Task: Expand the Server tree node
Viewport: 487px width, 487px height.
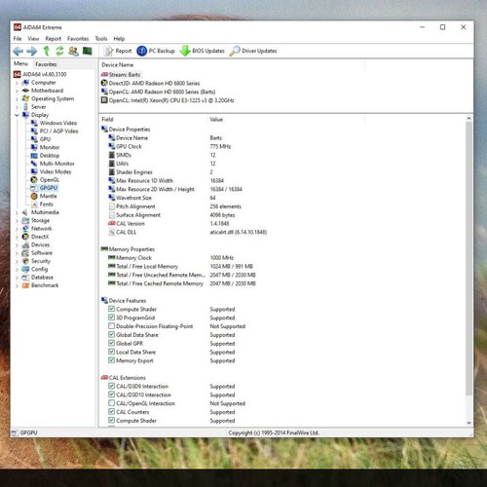Action: point(17,107)
